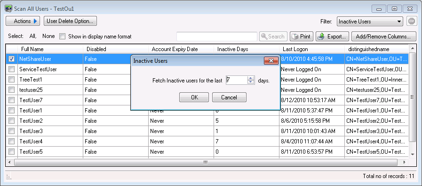
Task: Sort by Last Logon column header
Action: click(x=312, y=49)
